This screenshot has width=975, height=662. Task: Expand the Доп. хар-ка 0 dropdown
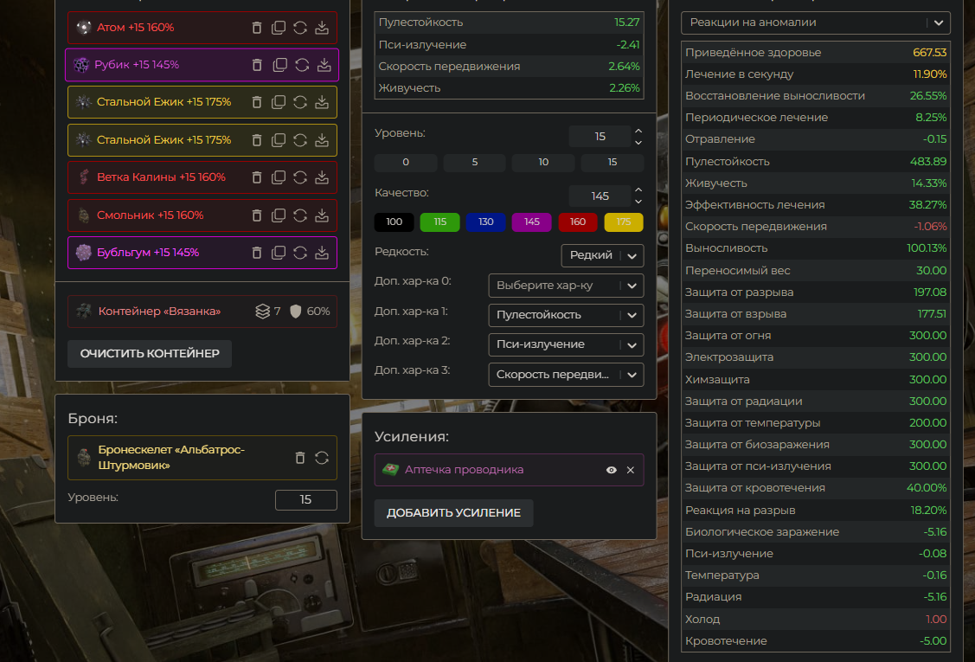[566, 286]
